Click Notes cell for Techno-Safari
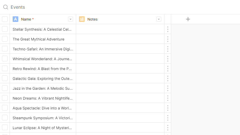The width and height of the screenshot is (240, 135). (x=120, y=49)
